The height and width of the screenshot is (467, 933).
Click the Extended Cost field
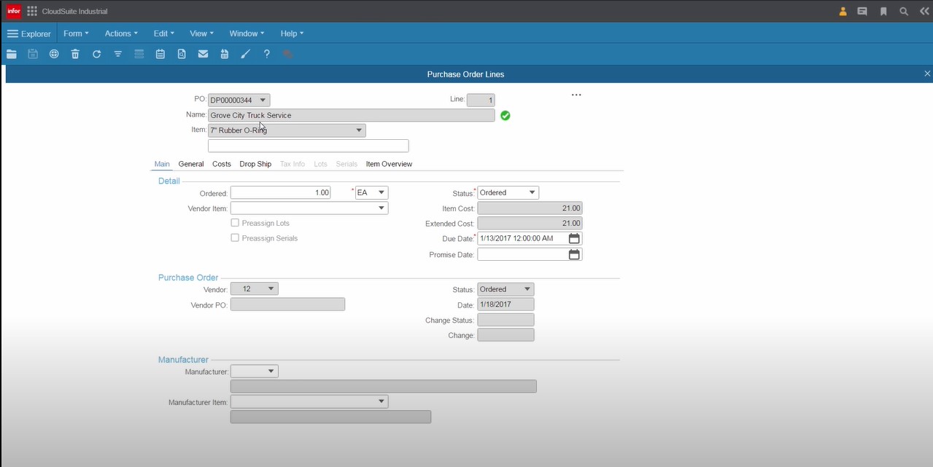[530, 223]
